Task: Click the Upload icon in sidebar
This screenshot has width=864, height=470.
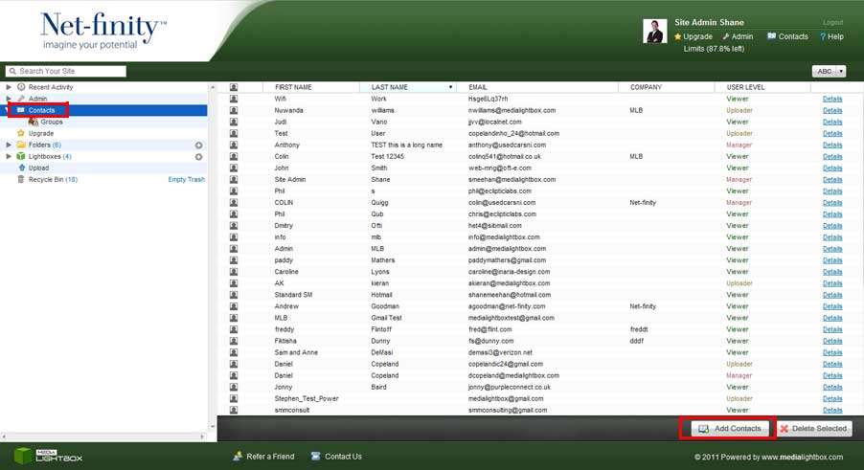Action: coord(20,168)
